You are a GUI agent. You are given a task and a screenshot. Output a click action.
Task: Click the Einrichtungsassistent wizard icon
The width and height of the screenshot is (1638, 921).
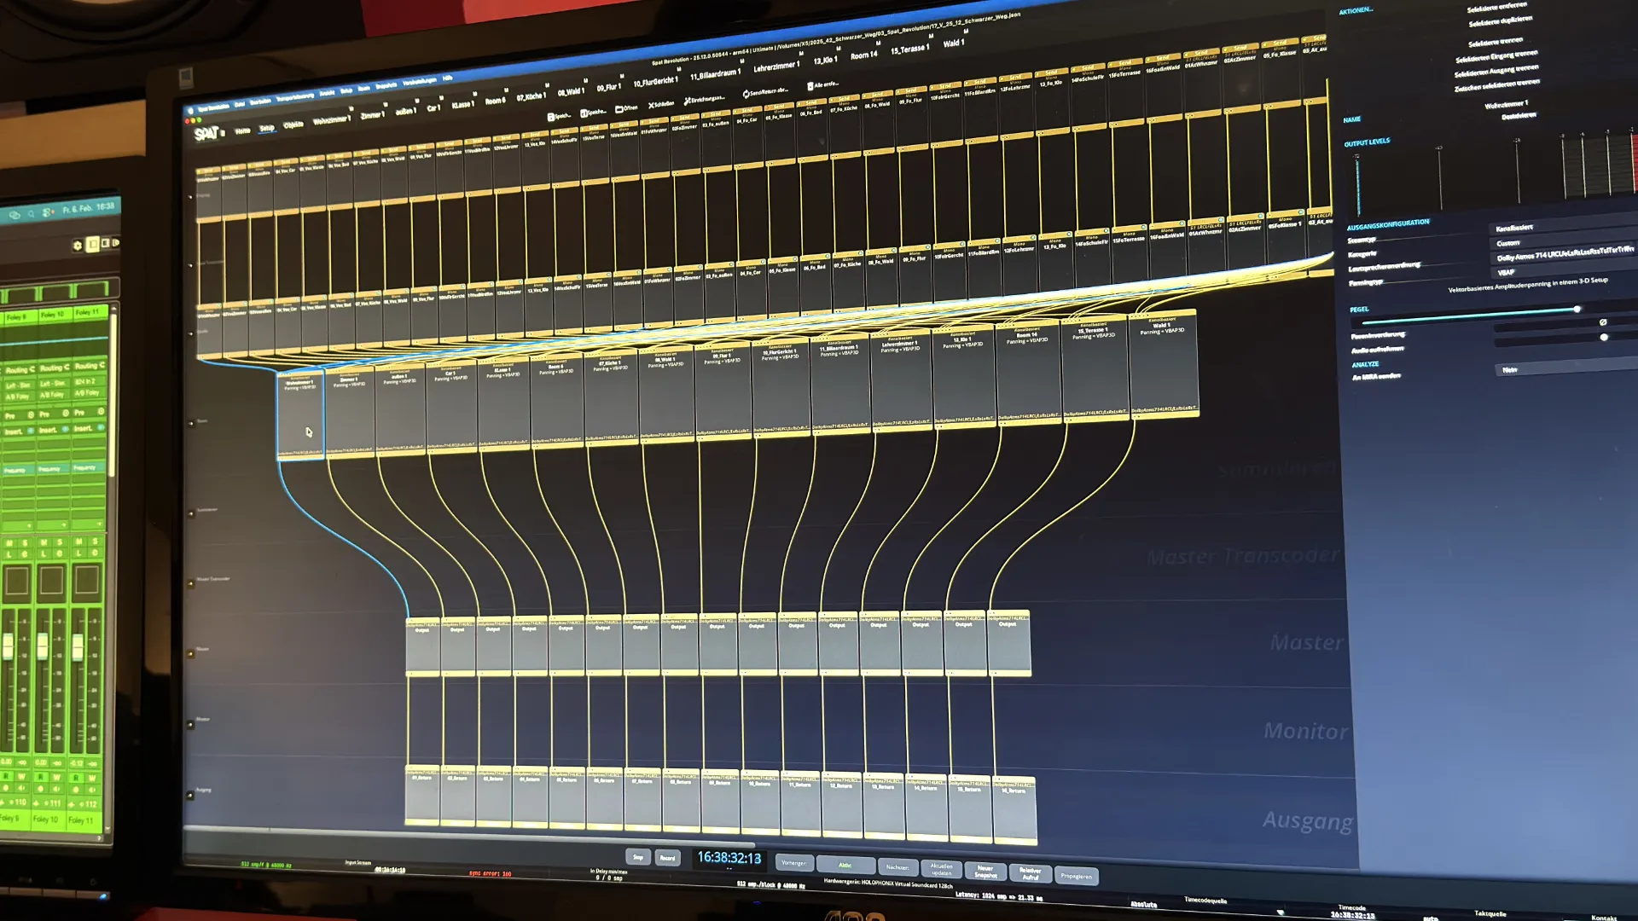688,101
